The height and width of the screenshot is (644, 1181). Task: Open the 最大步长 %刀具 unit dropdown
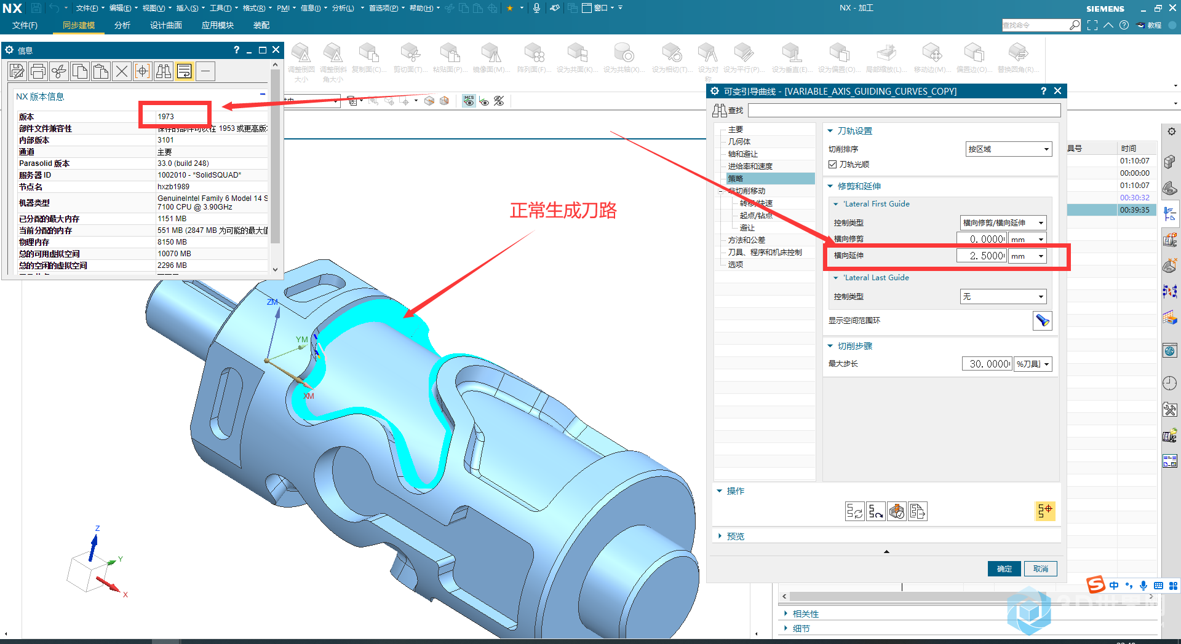pos(1033,364)
